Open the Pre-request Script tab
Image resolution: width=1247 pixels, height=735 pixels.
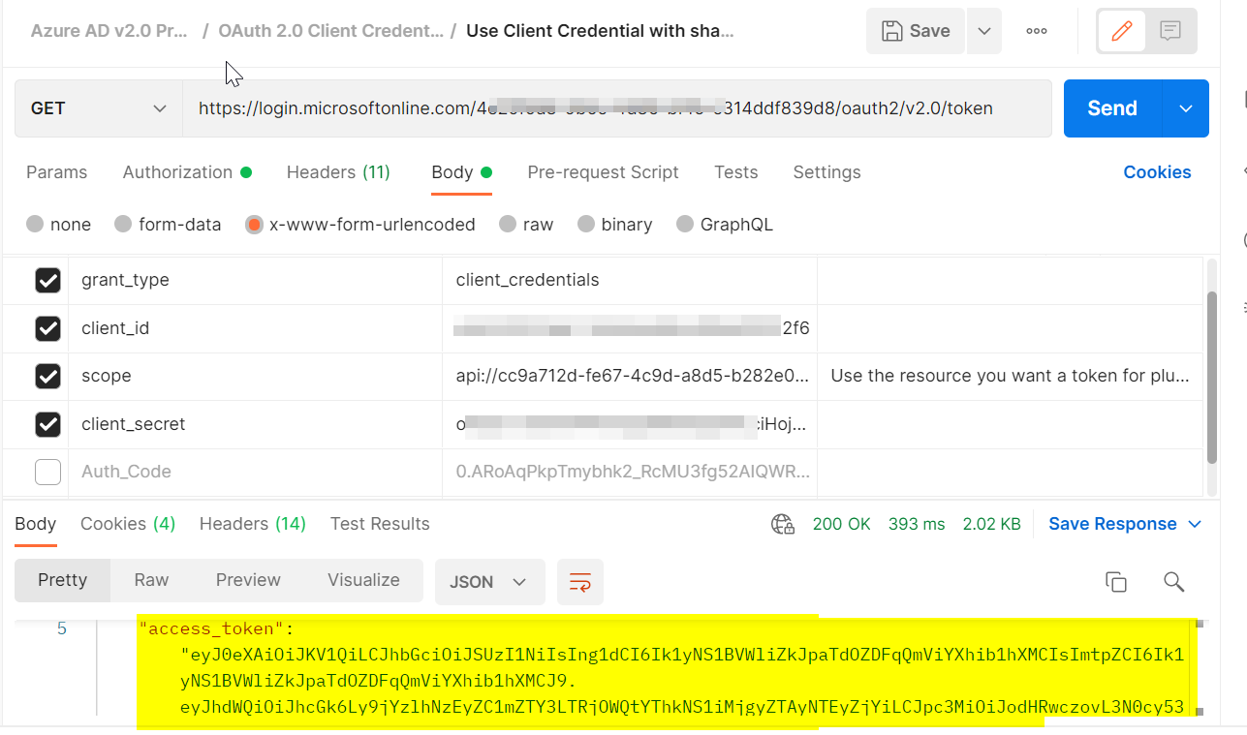tap(603, 172)
